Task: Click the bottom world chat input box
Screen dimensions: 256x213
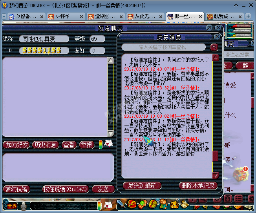Action: [x=64, y=206]
